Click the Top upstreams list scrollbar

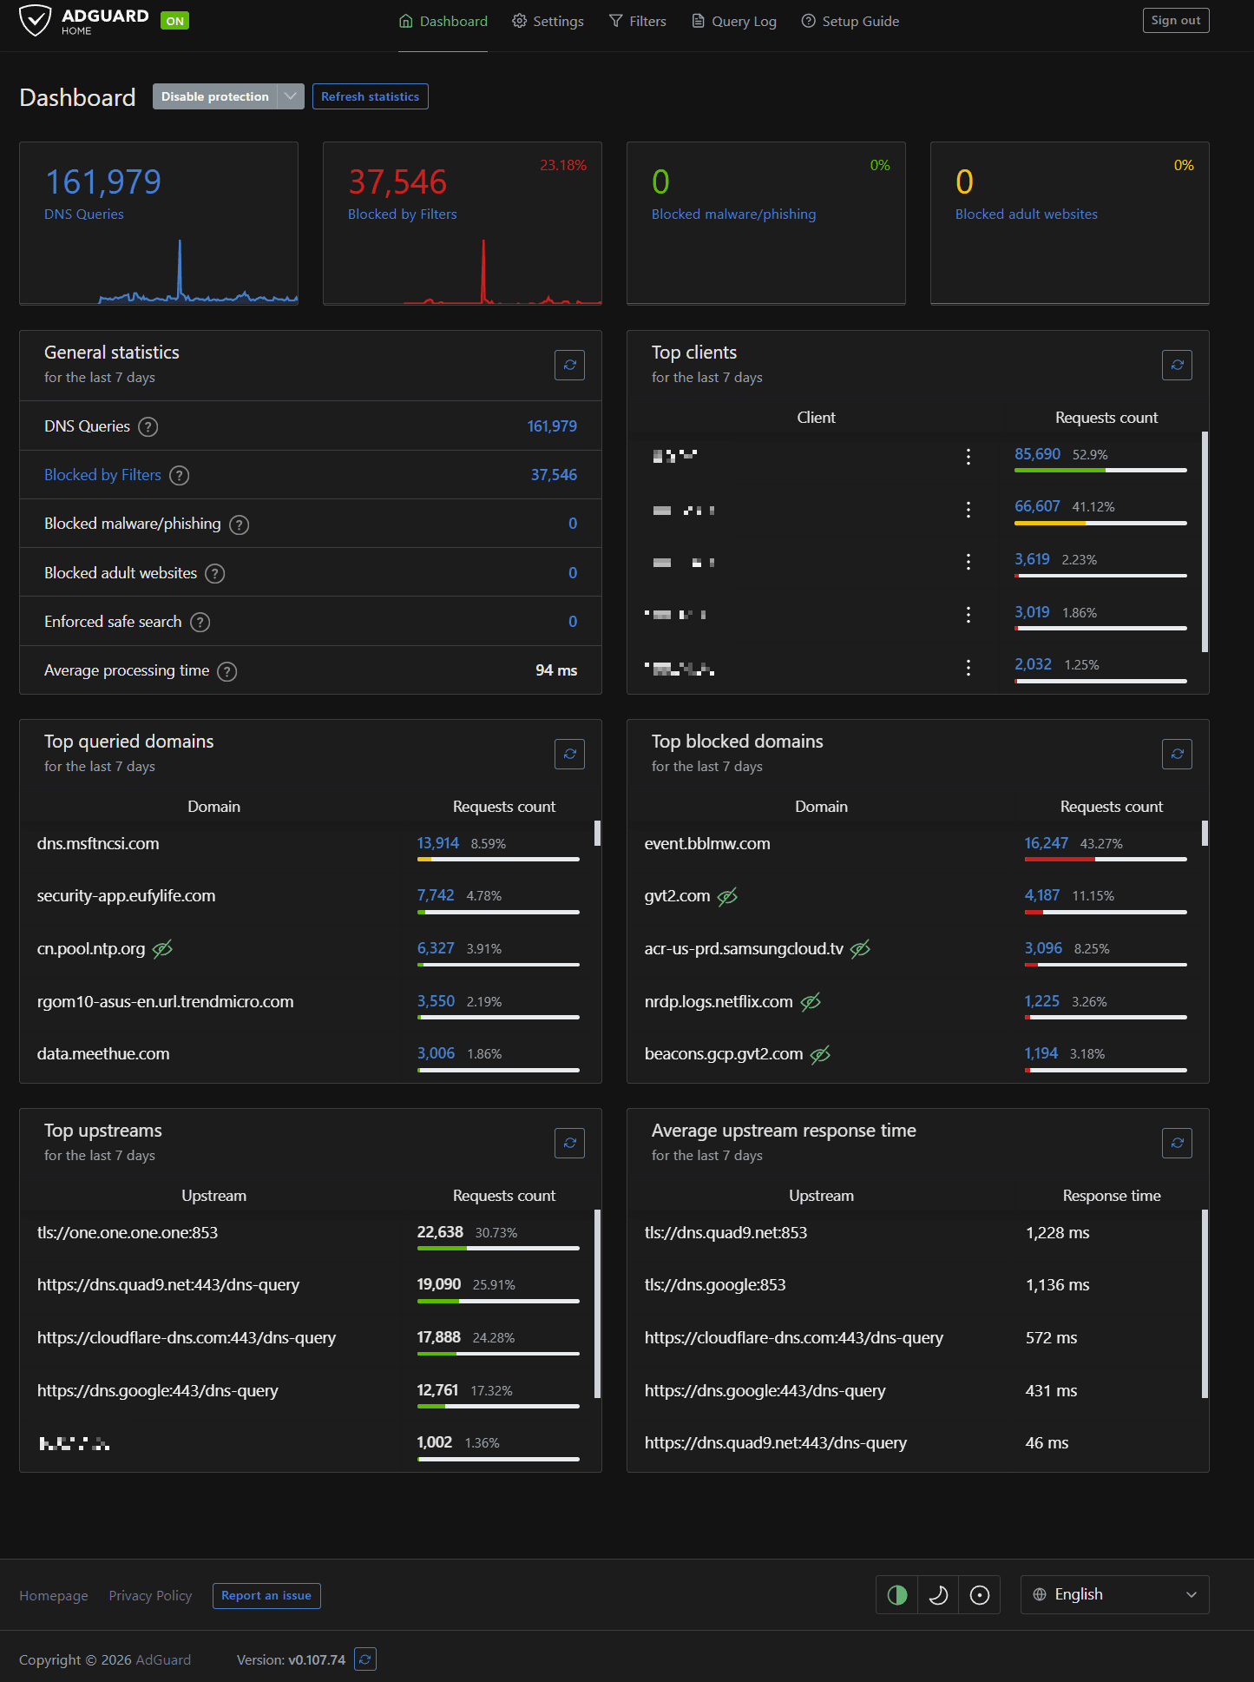click(597, 1303)
